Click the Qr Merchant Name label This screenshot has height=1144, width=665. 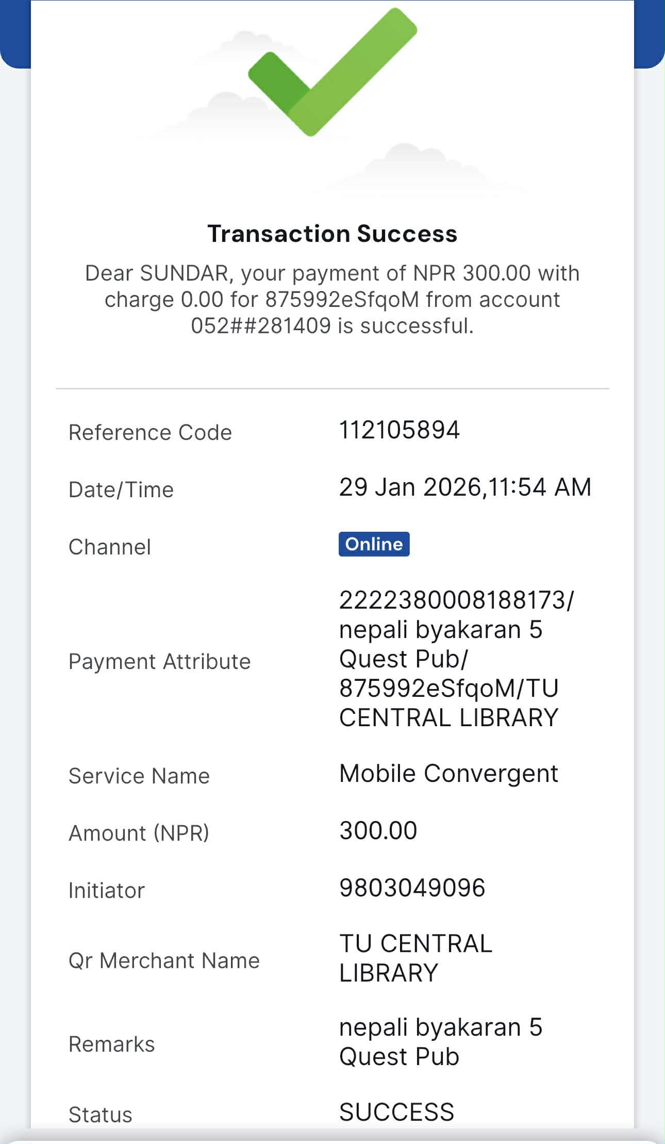point(164,961)
